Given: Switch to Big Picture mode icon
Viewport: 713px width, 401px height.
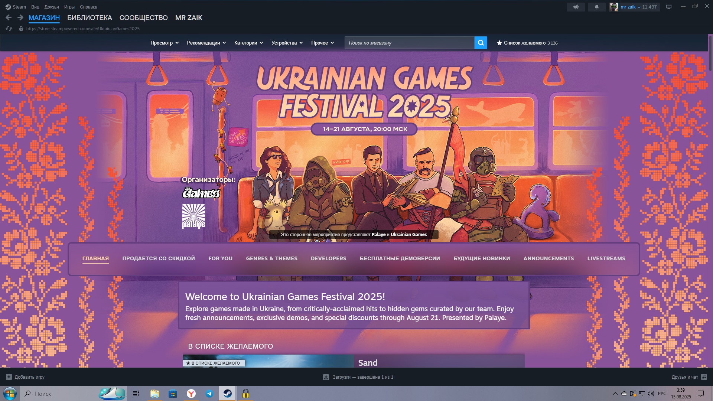Looking at the screenshot, I should pyautogui.click(x=668, y=7).
